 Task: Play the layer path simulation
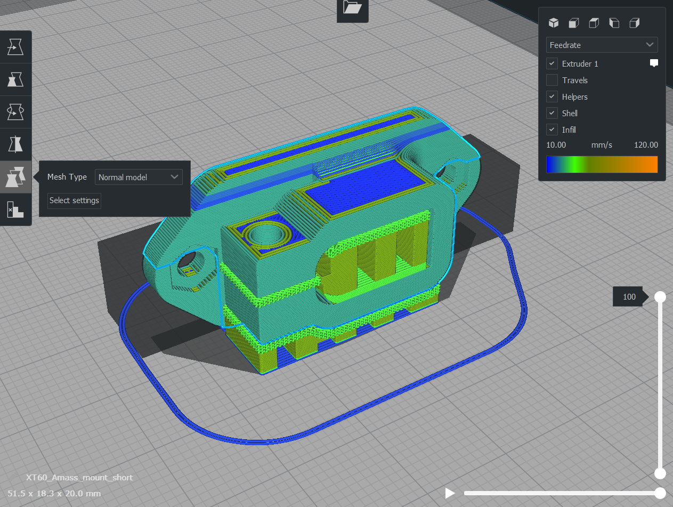pos(450,493)
